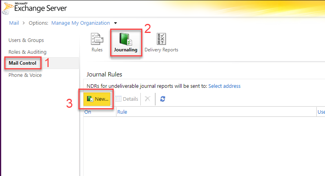Open Details of the selected journal rule
The width and height of the screenshot is (325, 176).
[x=127, y=99]
